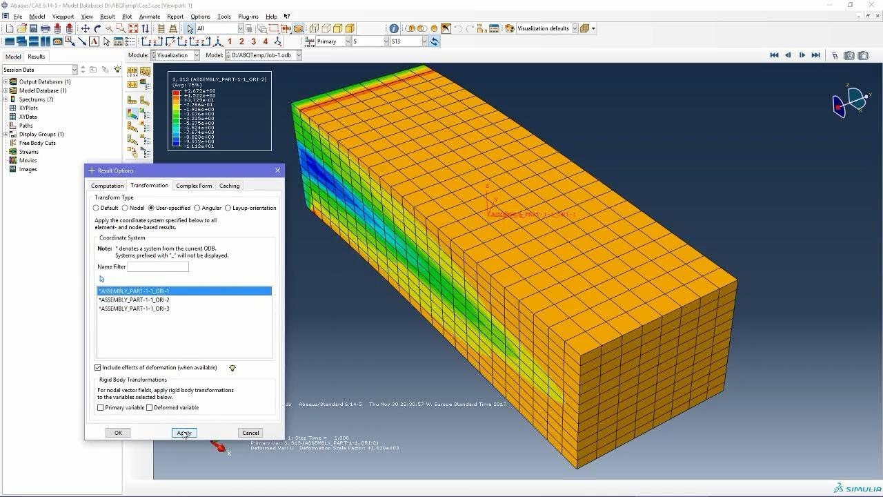Click the Auto-Fit View icon
Image resolution: width=883 pixels, height=497 pixels.
[x=133, y=29]
